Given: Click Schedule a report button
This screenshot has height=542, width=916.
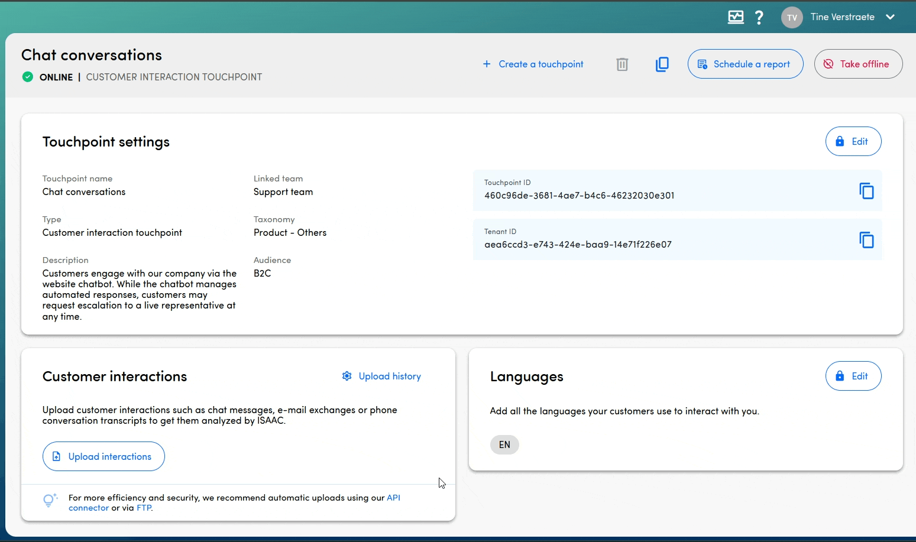Looking at the screenshot, I should [x=745, y=64].
